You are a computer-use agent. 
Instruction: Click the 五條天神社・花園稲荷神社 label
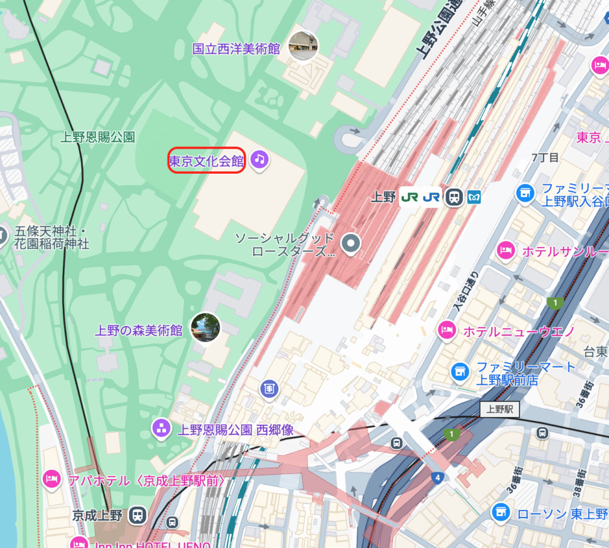click(52, 237)
